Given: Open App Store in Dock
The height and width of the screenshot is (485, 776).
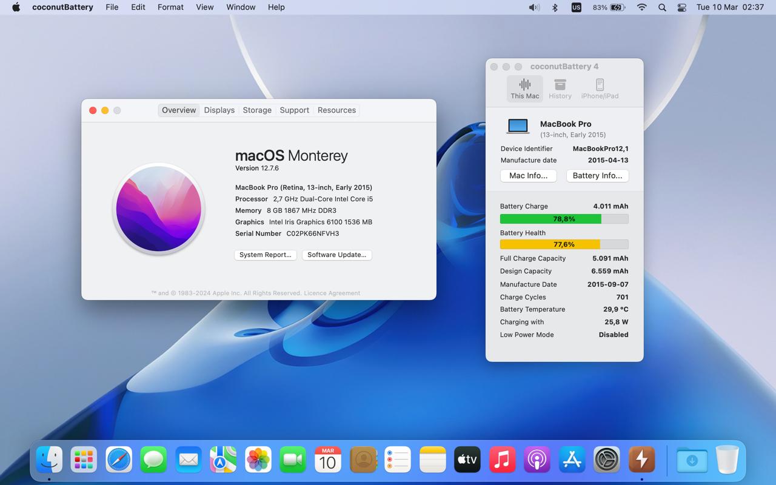Looking at the screenshot, I should (572, 460).
